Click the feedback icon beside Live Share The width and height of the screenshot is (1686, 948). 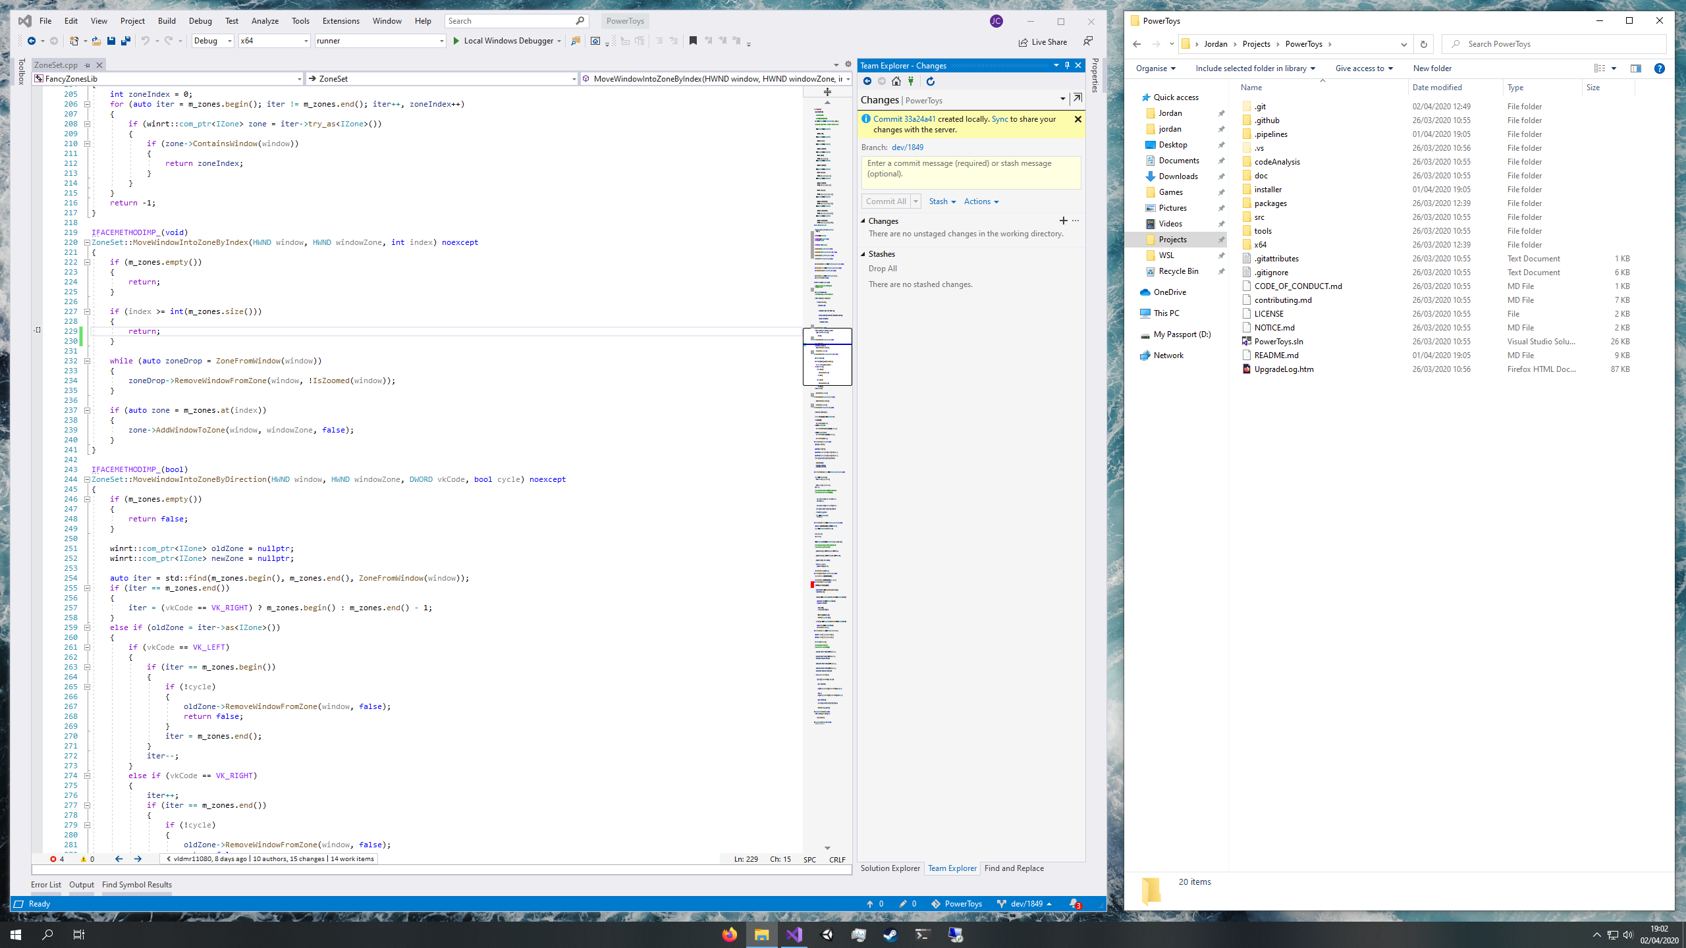tap(1088, 41)
